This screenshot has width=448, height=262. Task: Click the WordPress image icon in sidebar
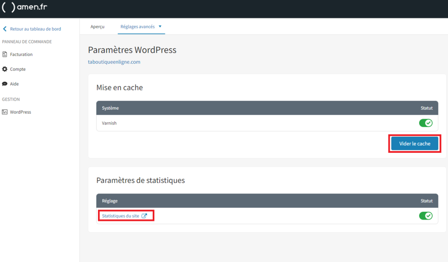pos(5,112)
